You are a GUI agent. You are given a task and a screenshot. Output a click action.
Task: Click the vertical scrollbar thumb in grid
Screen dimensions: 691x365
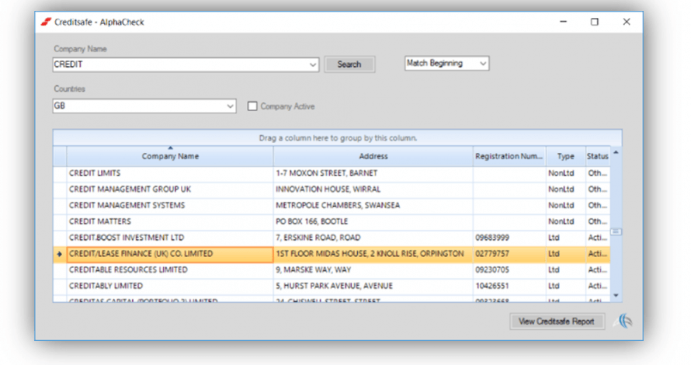[x=616, y=232]
